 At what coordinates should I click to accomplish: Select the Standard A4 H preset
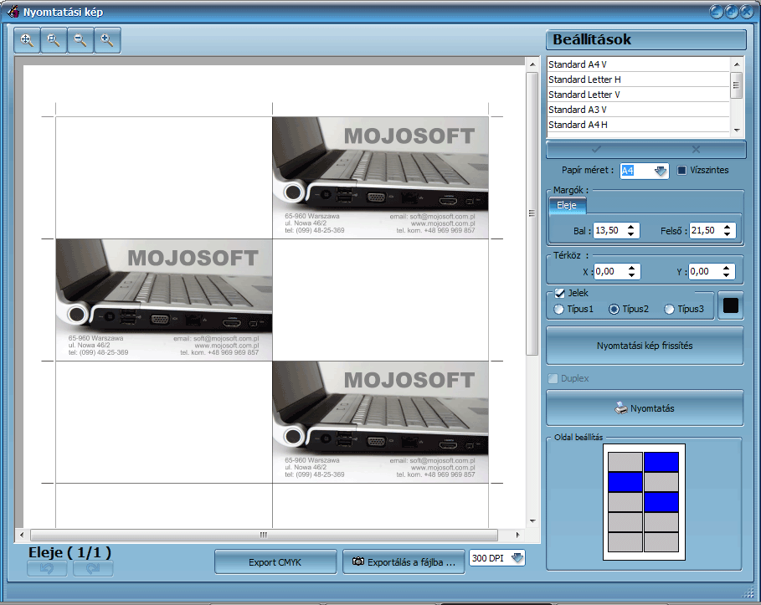638,125
